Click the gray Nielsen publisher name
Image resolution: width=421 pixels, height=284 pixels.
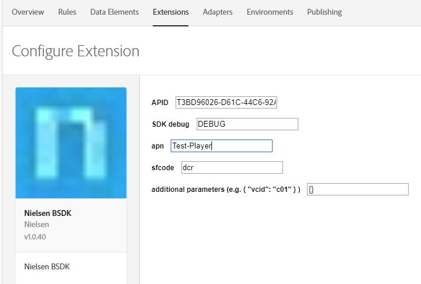coord(36,224)
